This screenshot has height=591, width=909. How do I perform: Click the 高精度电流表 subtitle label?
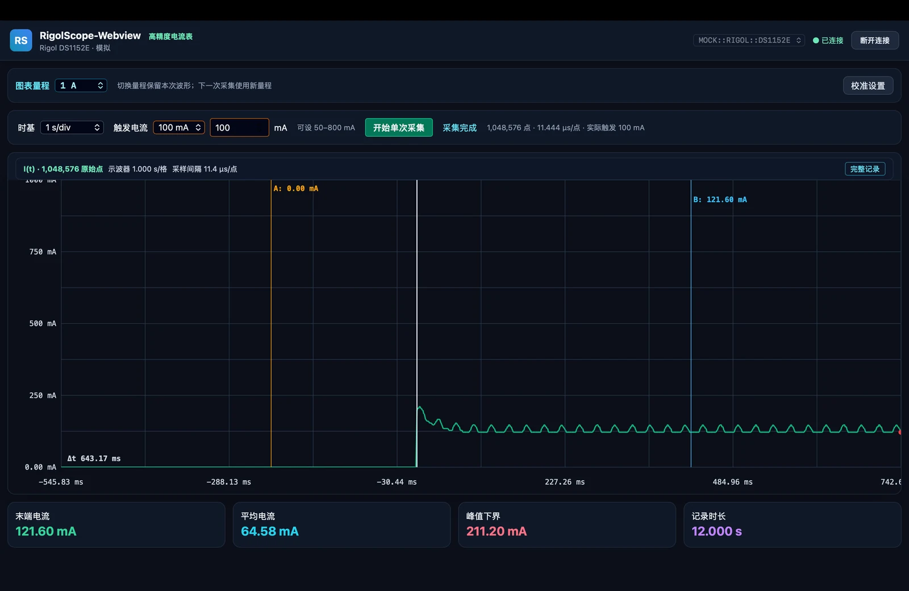[170, 36]
